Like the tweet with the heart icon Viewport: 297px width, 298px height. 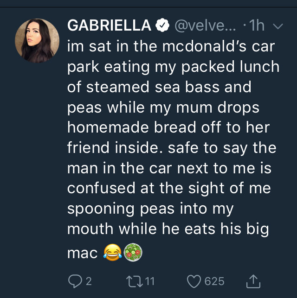pyautogui.click(x=194, y=281)
